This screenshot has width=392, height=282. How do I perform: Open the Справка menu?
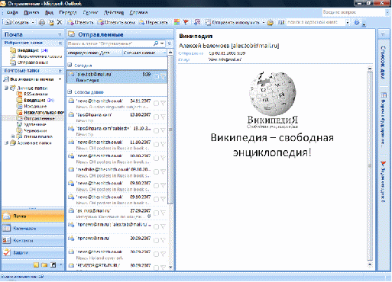pyautogui.click(x=138, y=12)
